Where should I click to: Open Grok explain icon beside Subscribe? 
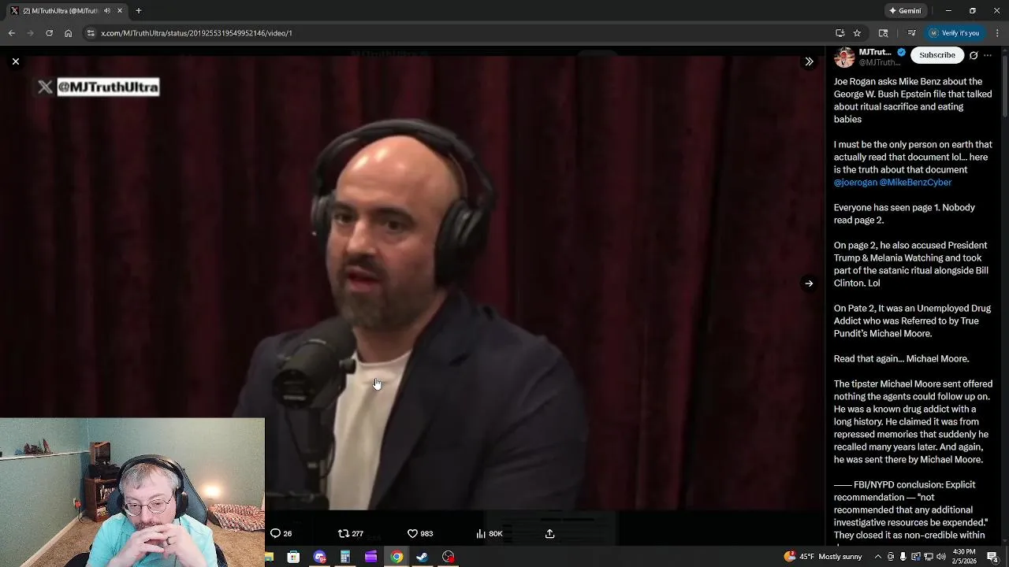pos(974,55)
